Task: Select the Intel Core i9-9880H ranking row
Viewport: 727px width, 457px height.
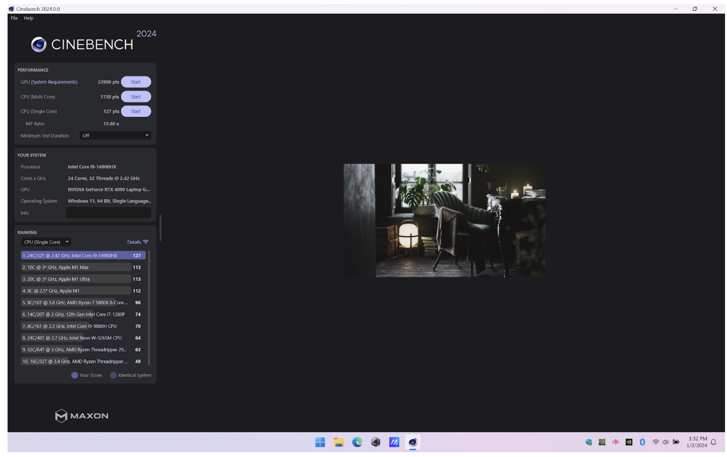Action: pyautogui.click(x=83, y=326)
